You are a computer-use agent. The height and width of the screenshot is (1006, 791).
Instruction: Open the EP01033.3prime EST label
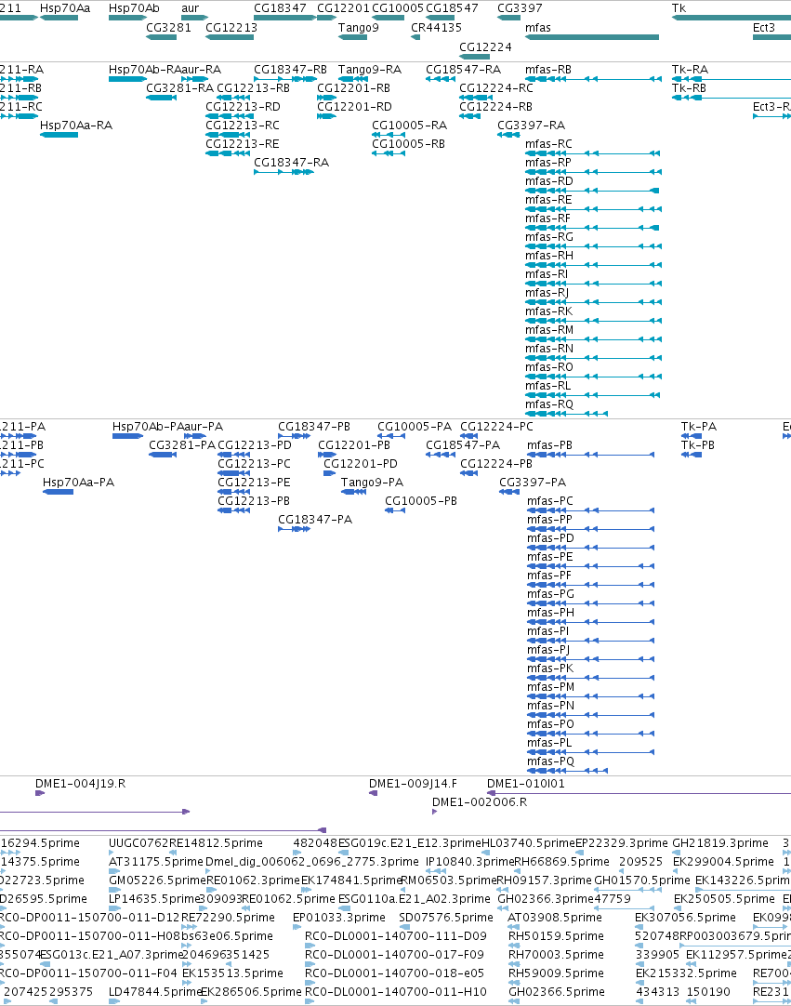(x=338, y=918)
